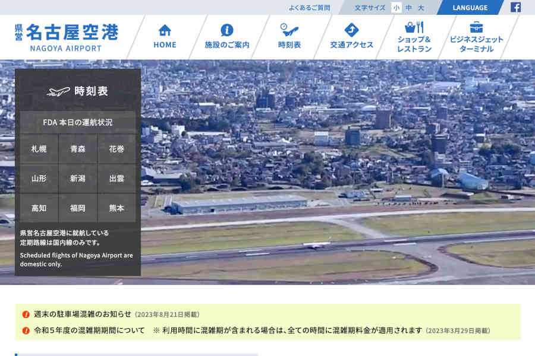535x356 pixels.
Task: Open the Facebook page icon
Action: click(x=515, y=8)
